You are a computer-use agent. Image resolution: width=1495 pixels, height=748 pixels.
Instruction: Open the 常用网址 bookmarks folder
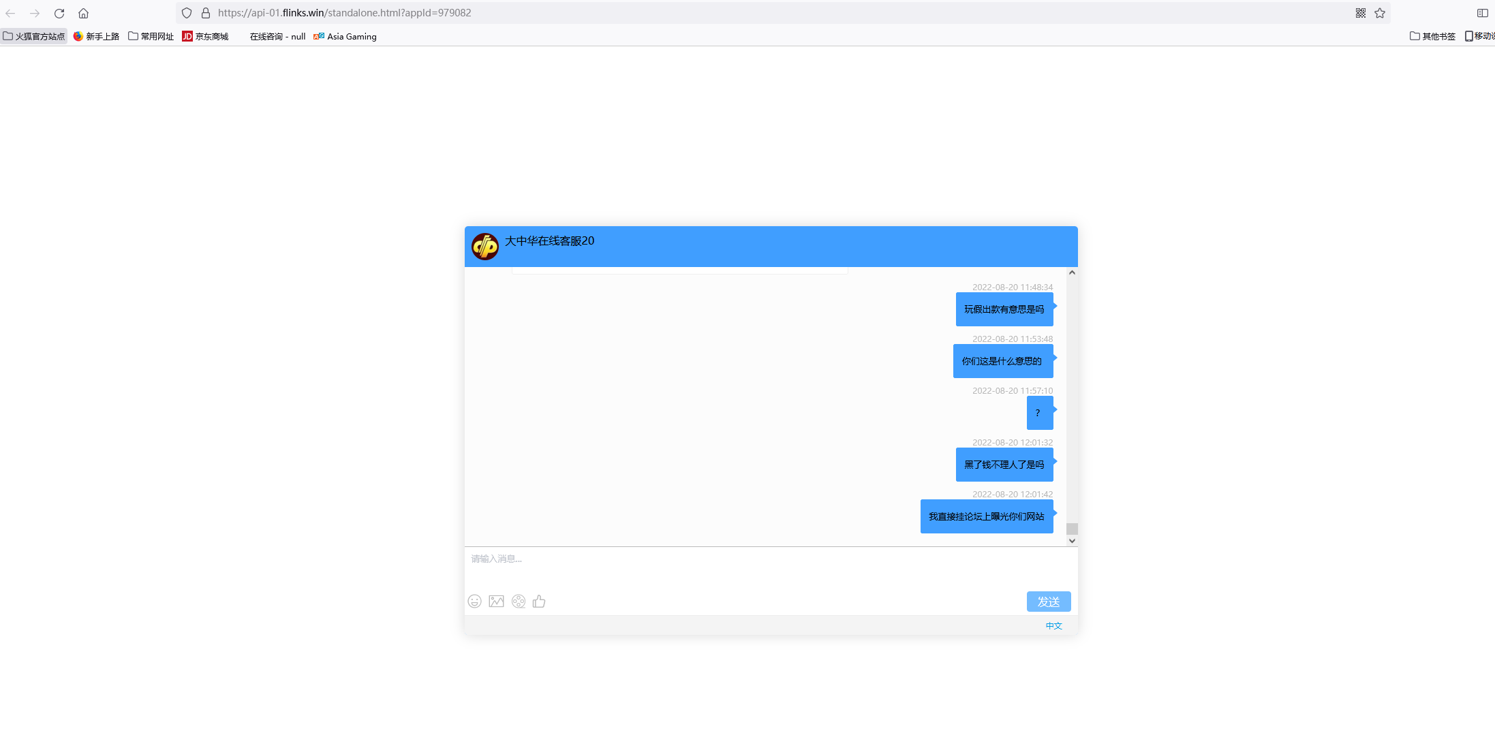[x=151, y=36]
